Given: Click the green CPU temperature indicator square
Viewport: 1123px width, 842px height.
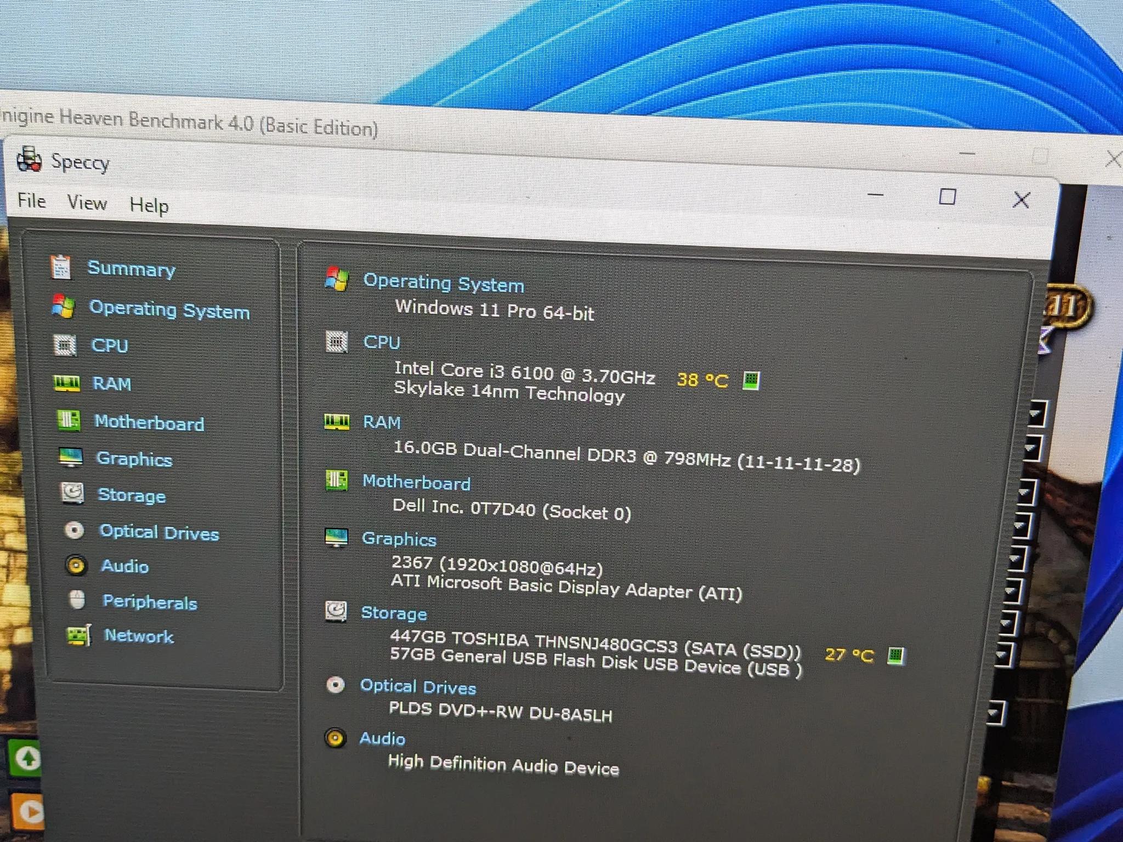Looking at the screenshot, I should pos(751,380).
